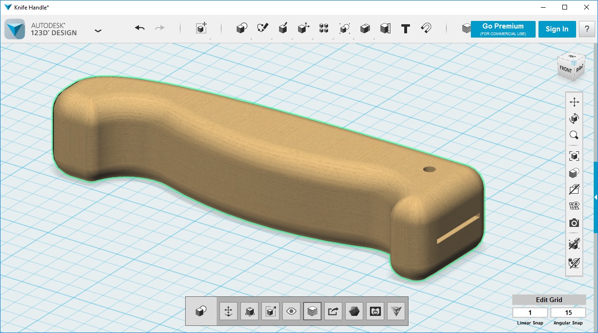The image size is (598, 333).
Task: Open the Construct tools menu
Action: tap(283, 29)
